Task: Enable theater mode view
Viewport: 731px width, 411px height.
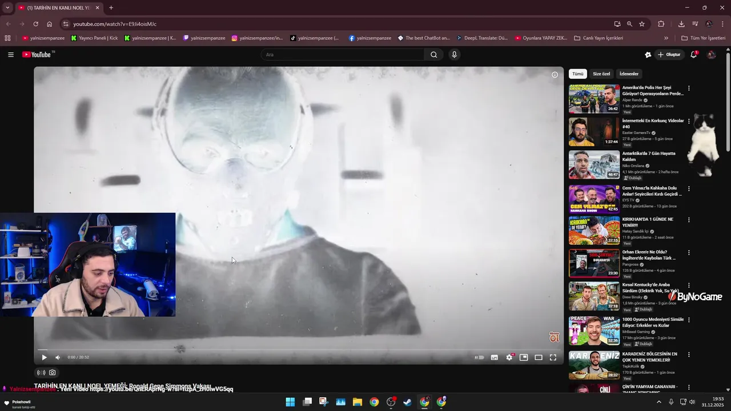Action: pos(539,357)
